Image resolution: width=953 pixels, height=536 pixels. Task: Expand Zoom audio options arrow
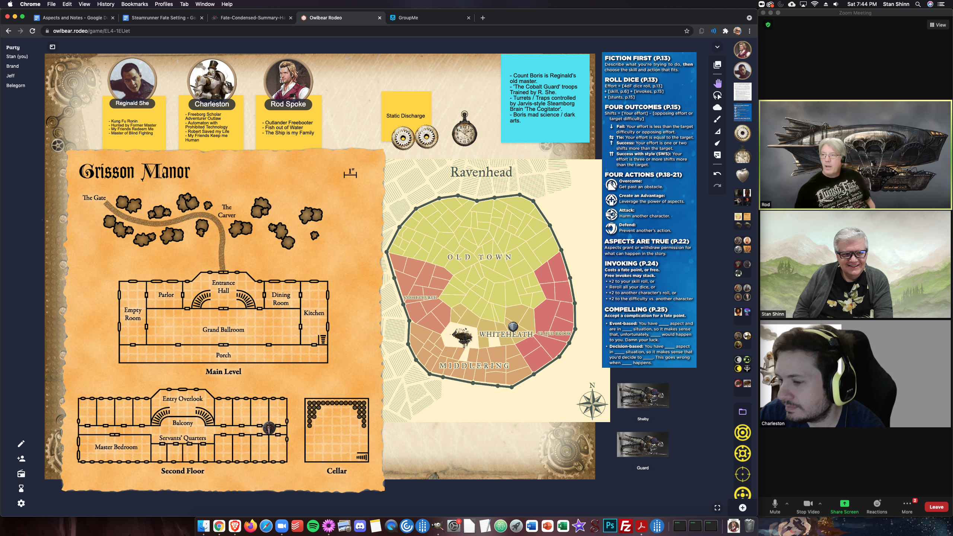point(787,503)
